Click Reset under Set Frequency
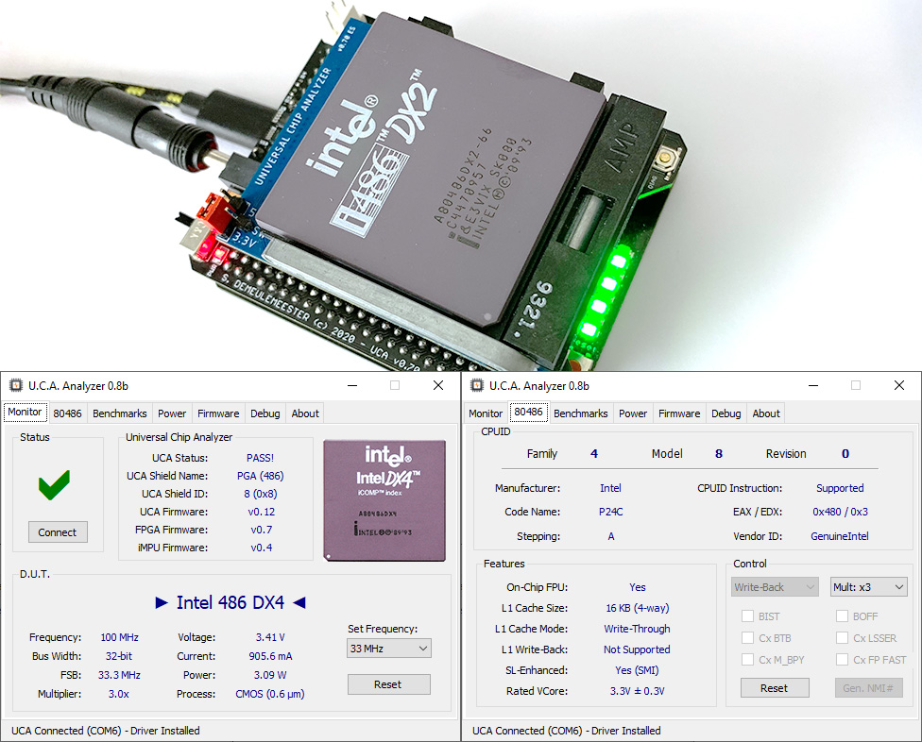The height and width of the screenshot is (742, 922). pyautogui.click(x=388, y=683)
